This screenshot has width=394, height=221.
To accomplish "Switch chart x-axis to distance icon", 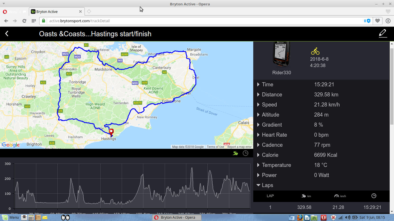I will tap(235, 153).
